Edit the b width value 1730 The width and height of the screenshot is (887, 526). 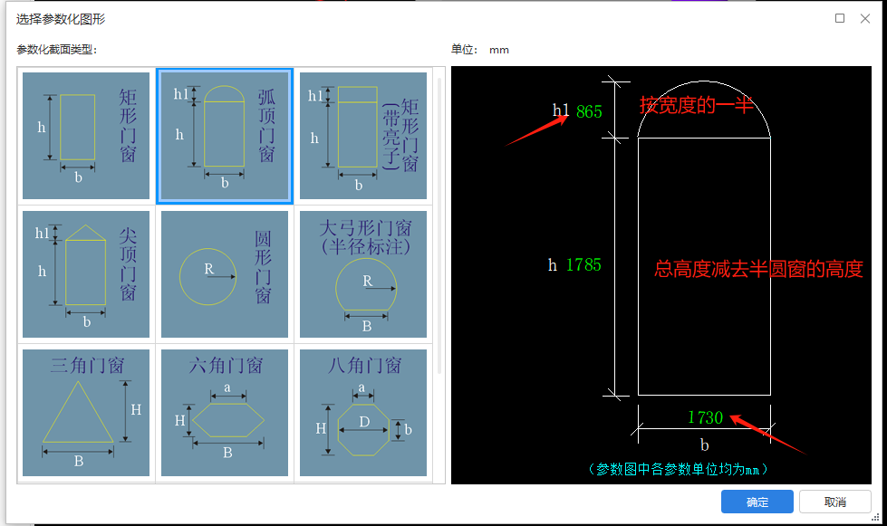(706, 417)
